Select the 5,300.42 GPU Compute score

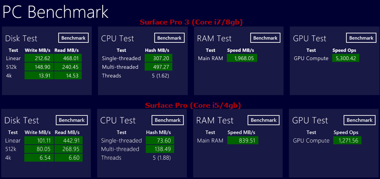point(346,58)
